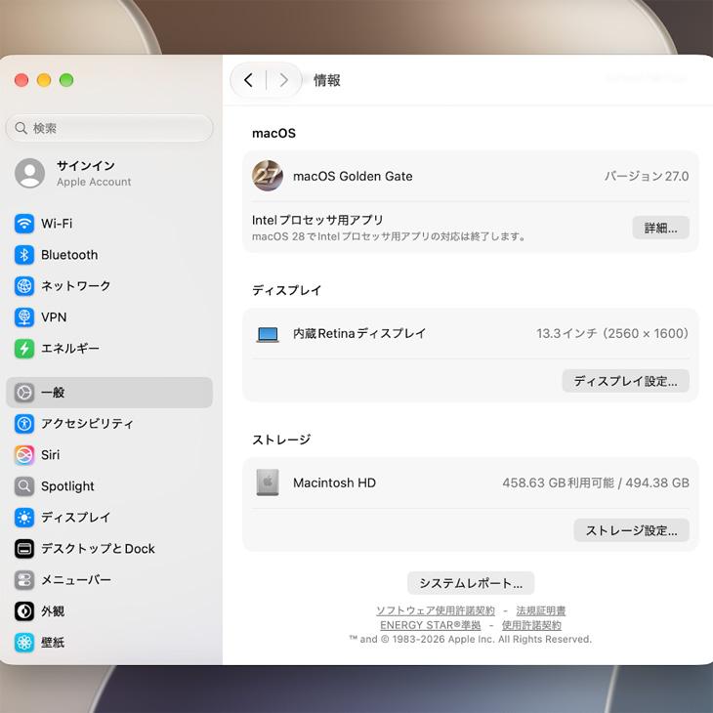713x713 pixels.
Task: Click the 内蔵Retinaディスプレイ label
Action: pyautogui.click(x=359, y=334)
